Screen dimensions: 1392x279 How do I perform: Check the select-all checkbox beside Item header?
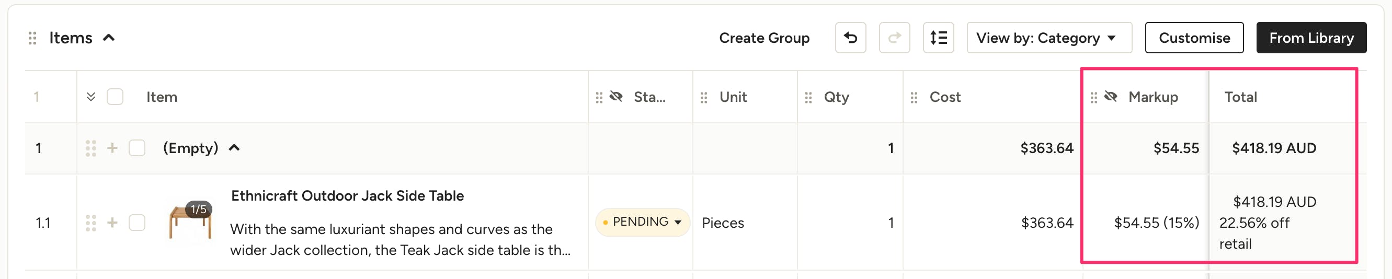pos(115,97)
